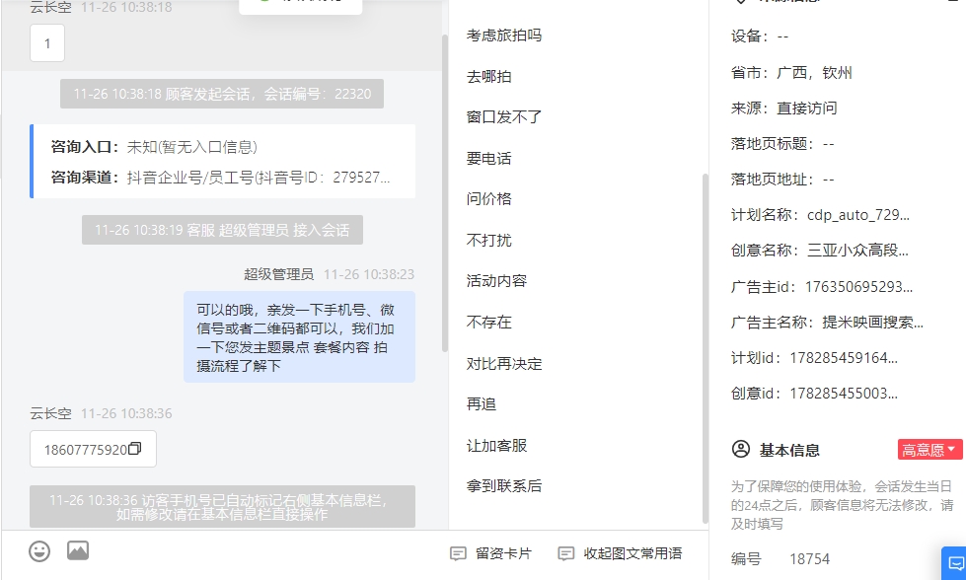Image resolution: width=966 pixels, height=580 pixels.
Task: Click the 咨询入口 未知 info line
Action: 154,147
